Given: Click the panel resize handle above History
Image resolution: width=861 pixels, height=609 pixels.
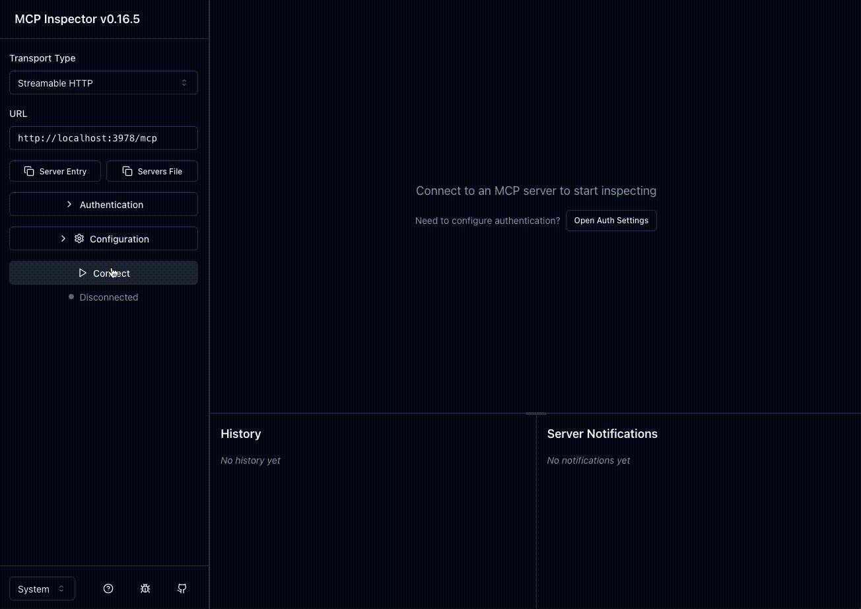Looking at the screenshot, I should click(535, 414).
